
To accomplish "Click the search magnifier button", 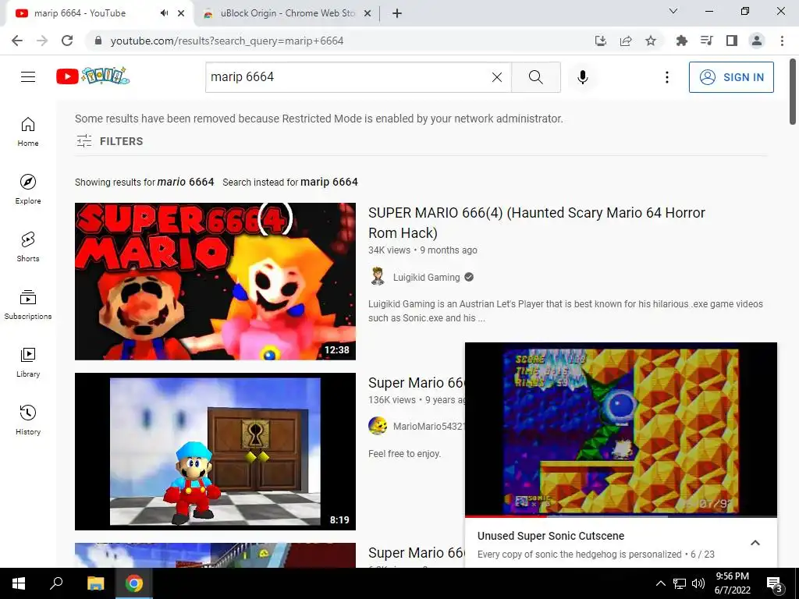I will (x=535, y=77).
